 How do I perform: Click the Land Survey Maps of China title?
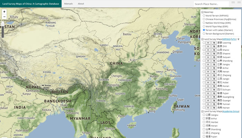31,4
